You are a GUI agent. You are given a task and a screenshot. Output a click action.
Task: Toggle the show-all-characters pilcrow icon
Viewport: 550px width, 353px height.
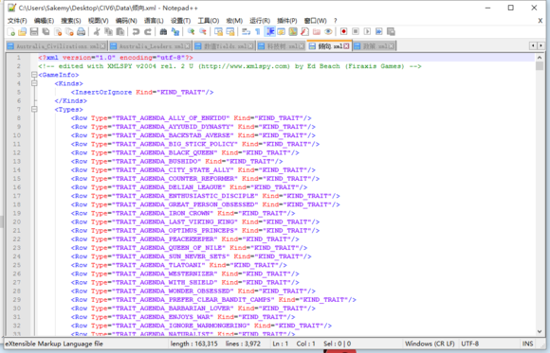(258, 32)
